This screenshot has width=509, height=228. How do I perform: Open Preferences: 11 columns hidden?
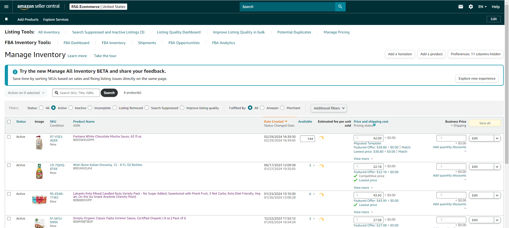[476, 54]
